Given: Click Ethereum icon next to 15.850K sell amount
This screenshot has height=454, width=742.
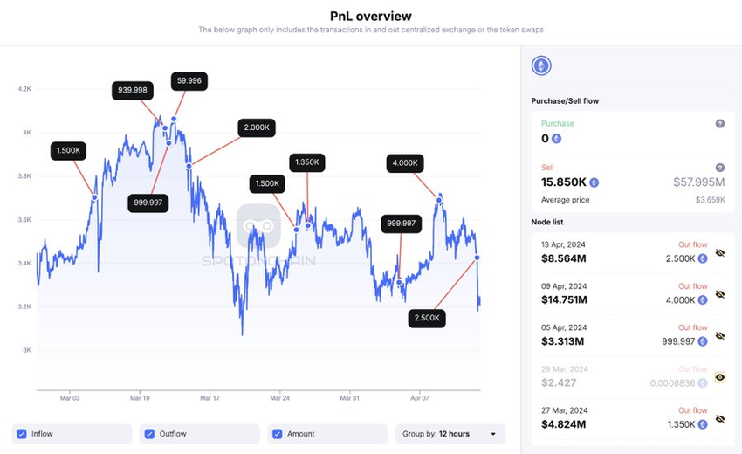Looking at the screenshot, I should 594,182.
